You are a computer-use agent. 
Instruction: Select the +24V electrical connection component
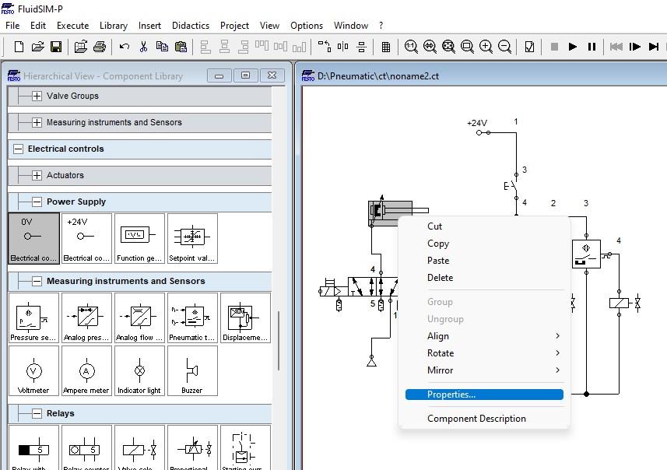coord(86,238)
